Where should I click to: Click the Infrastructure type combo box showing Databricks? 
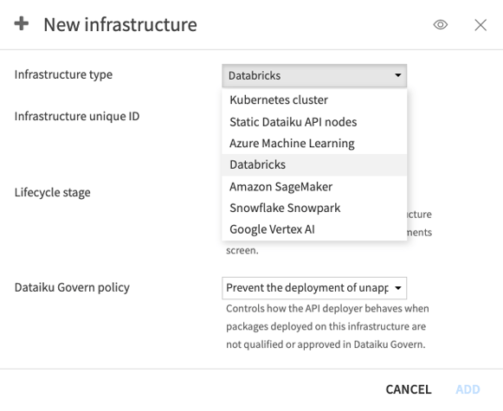point(314,75)
